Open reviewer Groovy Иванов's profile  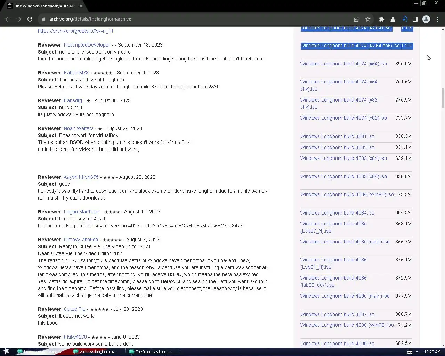pos(81,240)
